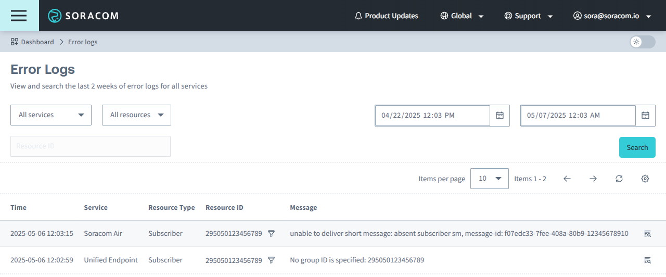Viewport: 666px width, 277px height.
Task: Click the Dashboard breadcrumb grid icon
Action: (x=15, y=42)
